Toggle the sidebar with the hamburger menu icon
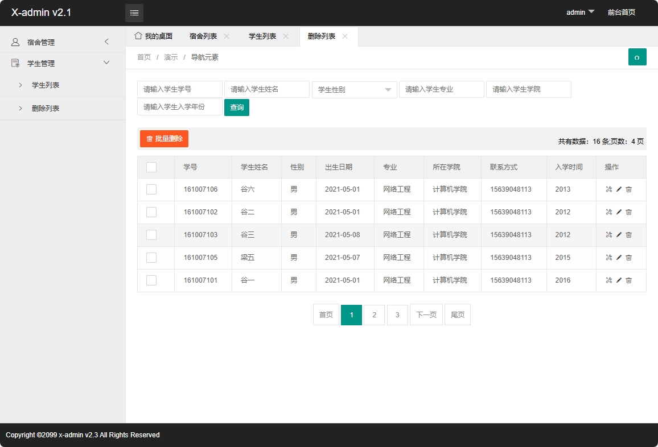Screen dimensions: 658x447 134,13
